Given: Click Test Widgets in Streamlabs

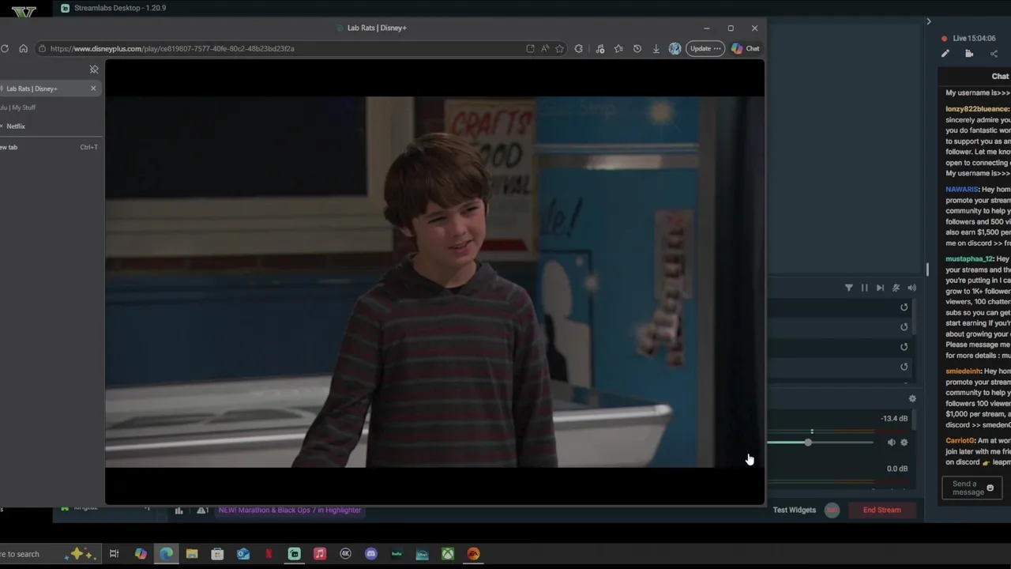Looking at the screenshot, I should tap(794, 510).
